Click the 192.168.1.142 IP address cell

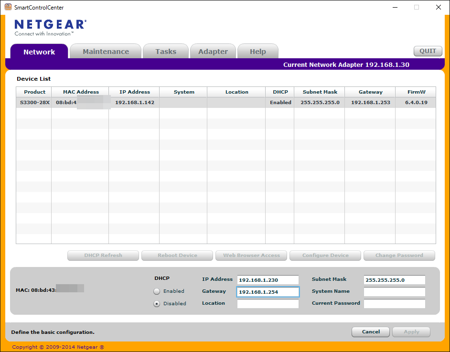pyautogui.click(x=135, y=102)
